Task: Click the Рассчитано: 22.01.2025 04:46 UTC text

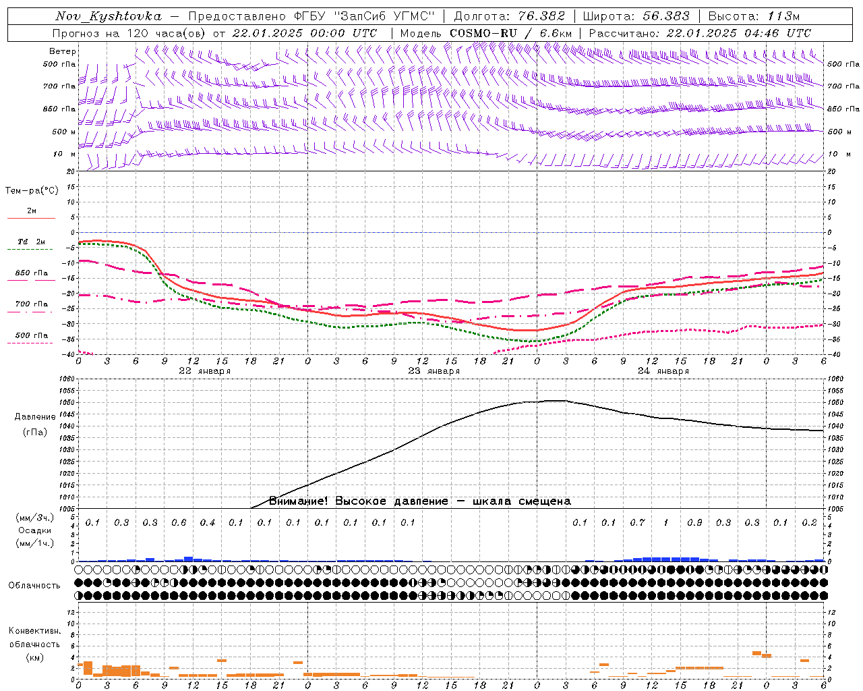Action: click(700, 33)
